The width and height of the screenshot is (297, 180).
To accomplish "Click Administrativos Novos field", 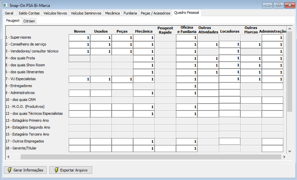I will (79, 93).
